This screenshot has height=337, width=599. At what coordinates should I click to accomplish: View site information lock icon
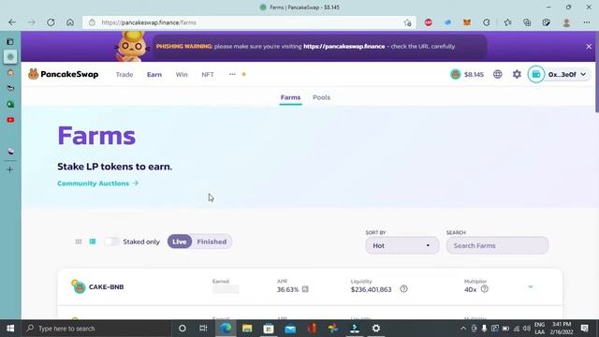point(92,22)
